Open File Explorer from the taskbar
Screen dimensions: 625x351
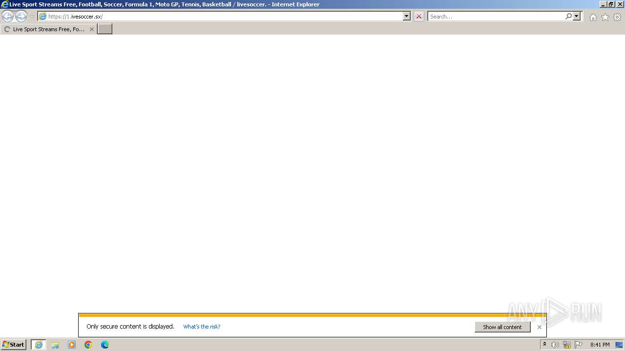click(x=55, y=345)
